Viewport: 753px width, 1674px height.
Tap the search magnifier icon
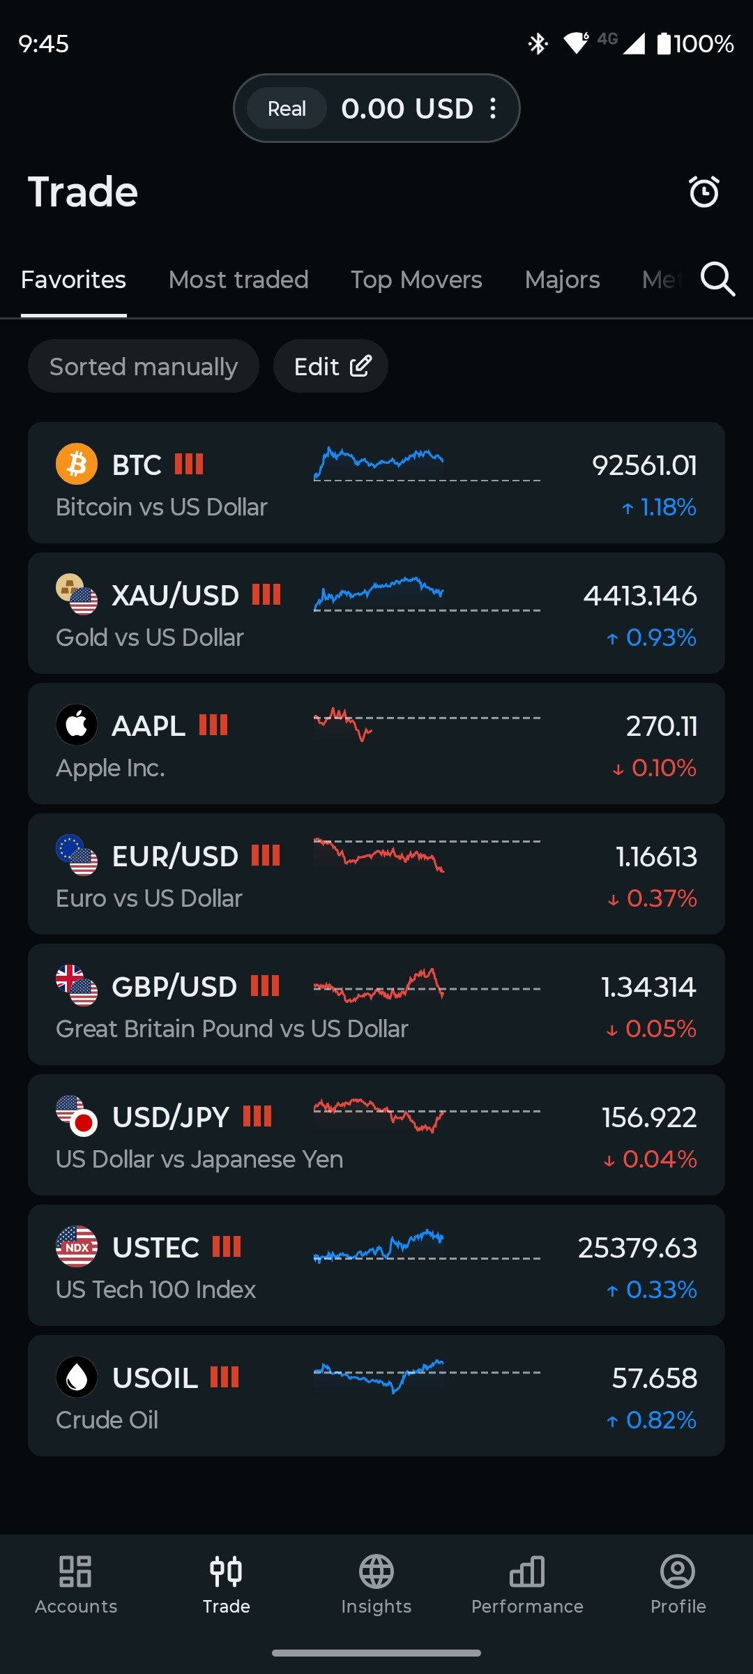(x=717, y=280)
